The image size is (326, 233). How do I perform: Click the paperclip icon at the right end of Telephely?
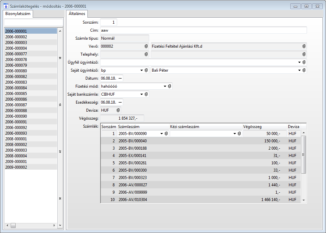[x=304, y=54]
